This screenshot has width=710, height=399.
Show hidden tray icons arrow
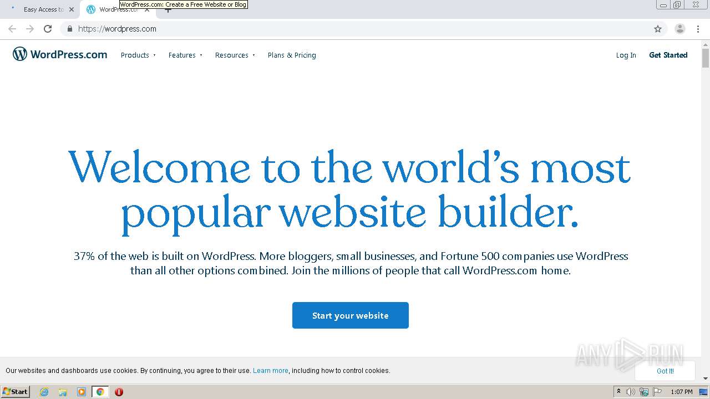pos(618,391)
